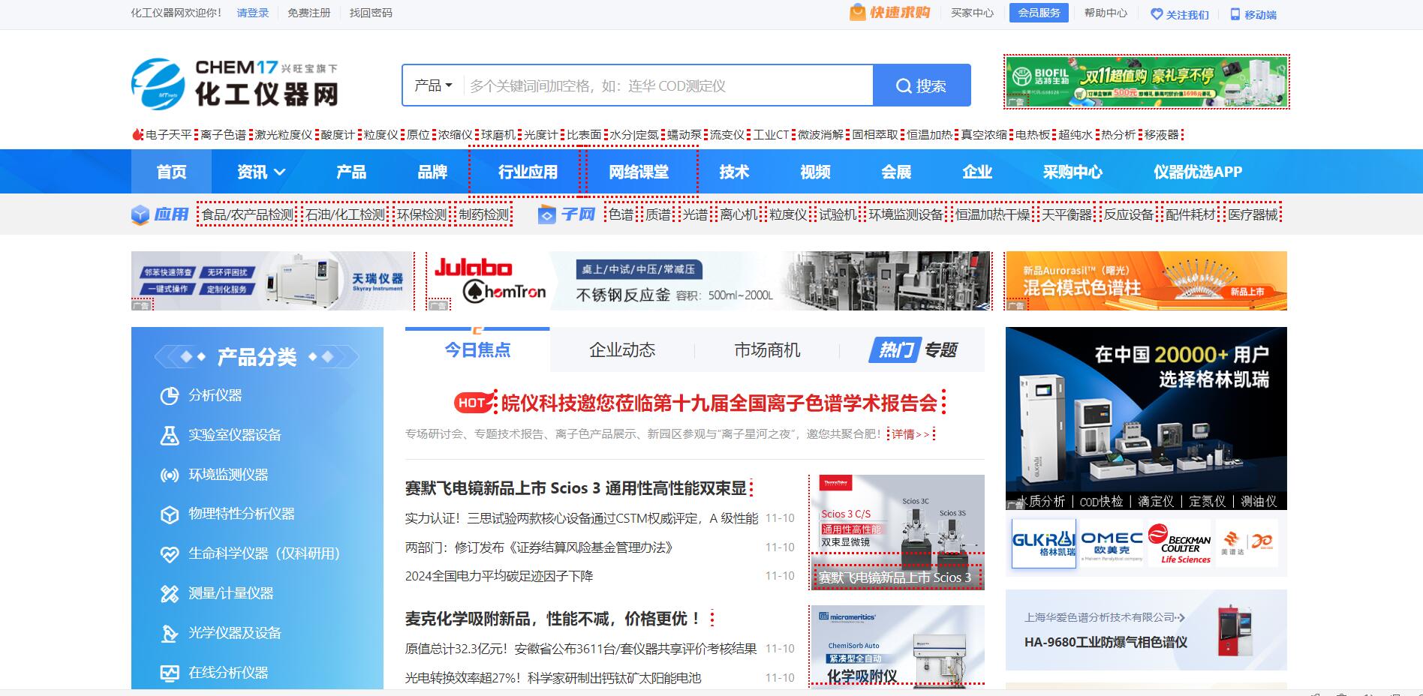The image size is (1423, 696).
Task: Open the Scios 3 电镜 news thumbnail
Action: pyautogui.click(x=898, y=532)
